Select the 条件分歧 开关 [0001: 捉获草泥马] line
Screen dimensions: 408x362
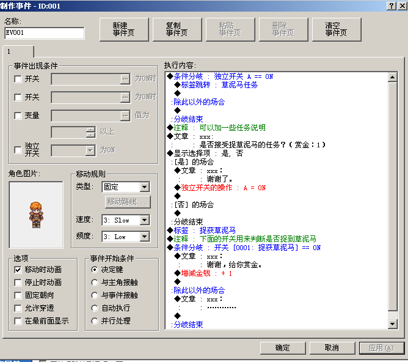[244, 248]
